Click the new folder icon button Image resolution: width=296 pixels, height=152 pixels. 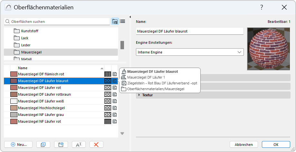coord(61,145)
